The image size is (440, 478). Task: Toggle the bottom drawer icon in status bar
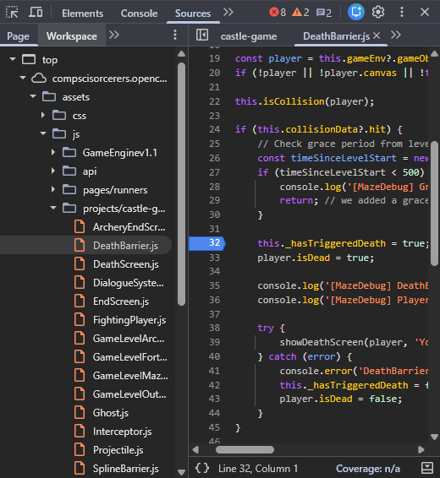click(427, 468)
